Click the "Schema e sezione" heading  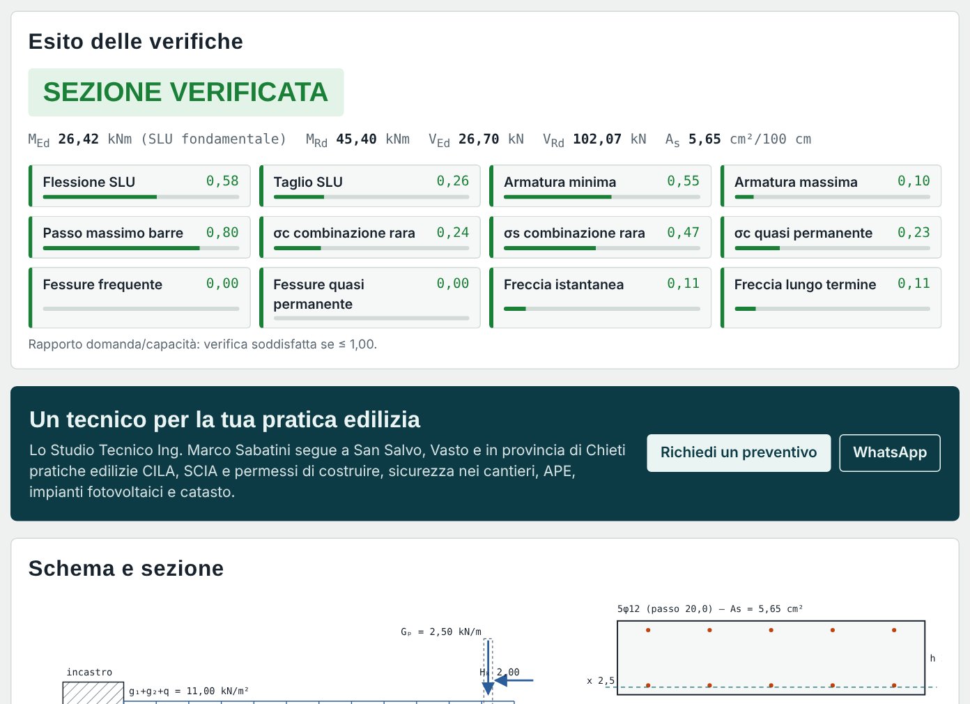coord(126,568)
